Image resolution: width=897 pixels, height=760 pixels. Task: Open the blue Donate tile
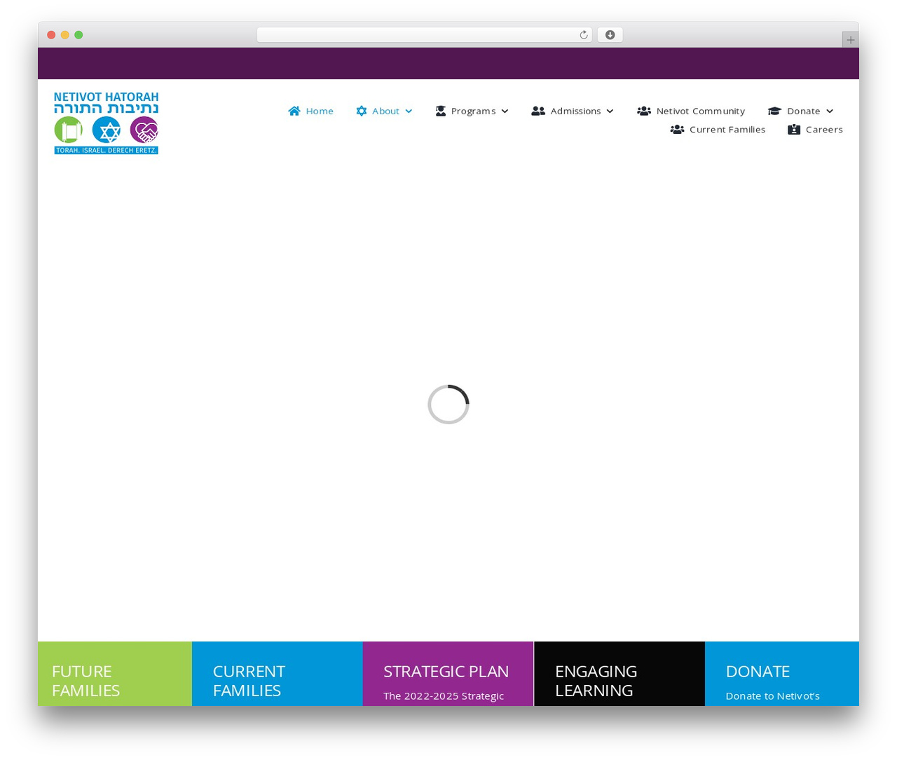tap(782, 674)
